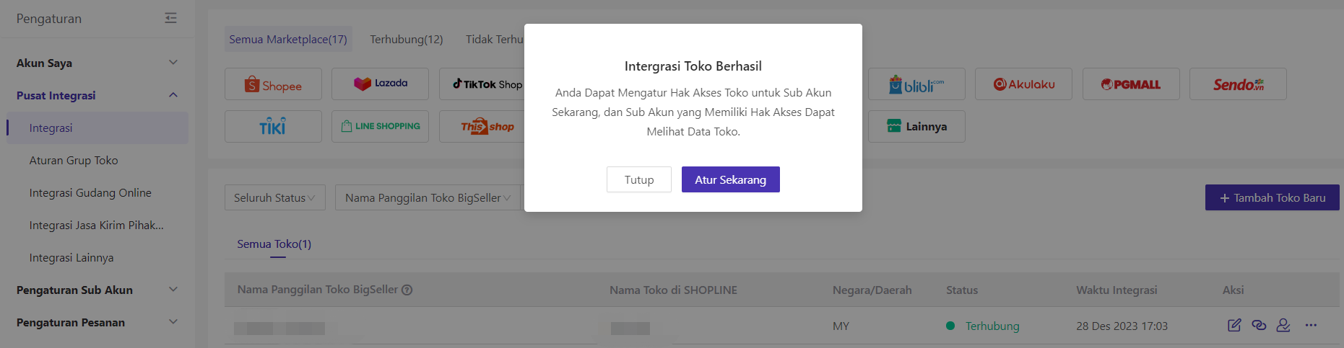Switch to the Terhubung(12) tab
Screen dimensions: 1344x348
coord(406,39)
